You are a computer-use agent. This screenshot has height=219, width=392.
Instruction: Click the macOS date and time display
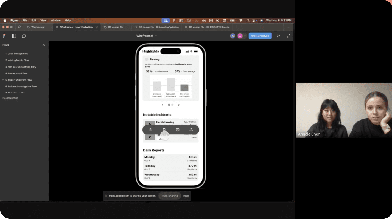[x=279, y=20]
